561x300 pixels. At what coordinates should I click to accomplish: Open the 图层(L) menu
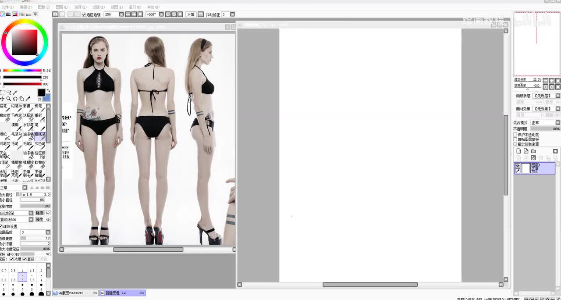[62, 7]
